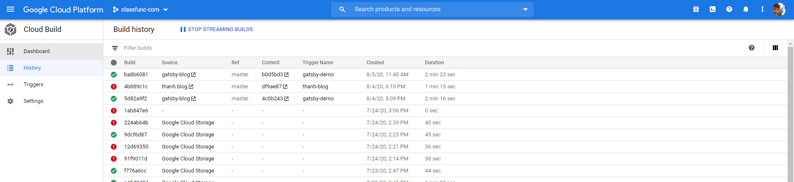Image resolution: width=794 pixels, height=182 pixels.
Task: Open the three-dot more options menu
Action: pyautogui.click(x=762, y=9)
